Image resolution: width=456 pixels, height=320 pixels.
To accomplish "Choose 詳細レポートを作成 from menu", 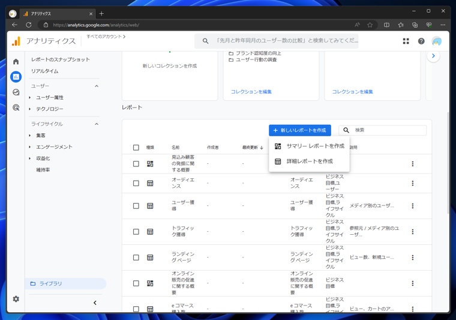I will click(x=309, y=161).
